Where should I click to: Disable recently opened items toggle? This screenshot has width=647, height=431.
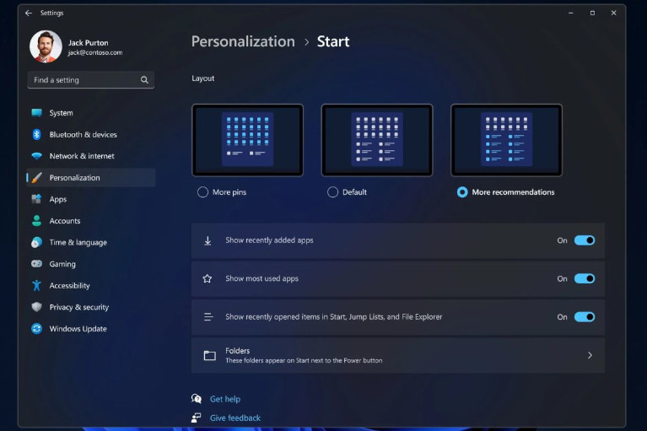point(585,317)
